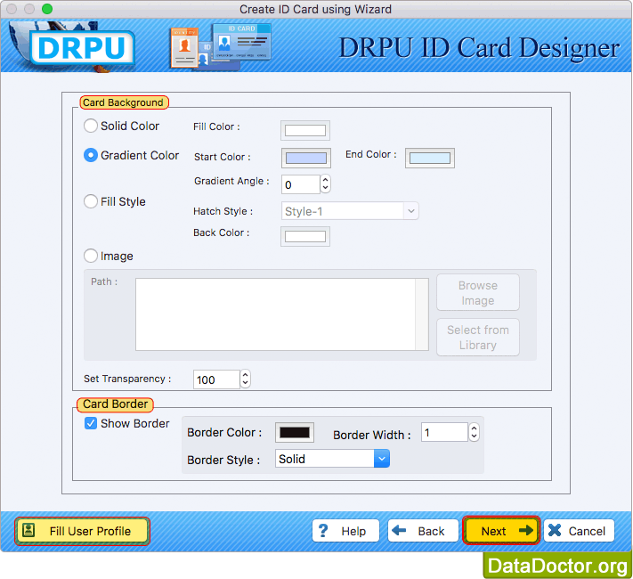Click the Cancel button's blue X icon
This screenshot has height=579, width=633.
555,530
